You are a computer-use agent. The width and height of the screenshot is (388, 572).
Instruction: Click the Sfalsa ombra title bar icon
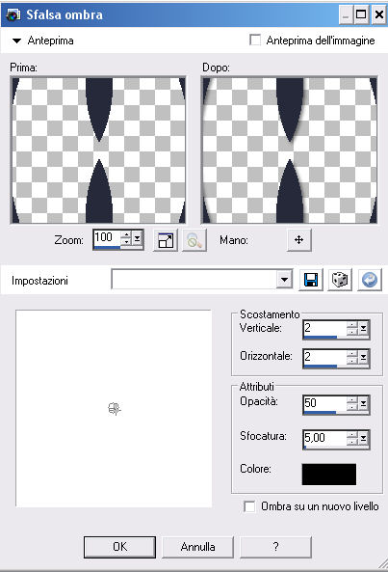click(x=13, y=14)
